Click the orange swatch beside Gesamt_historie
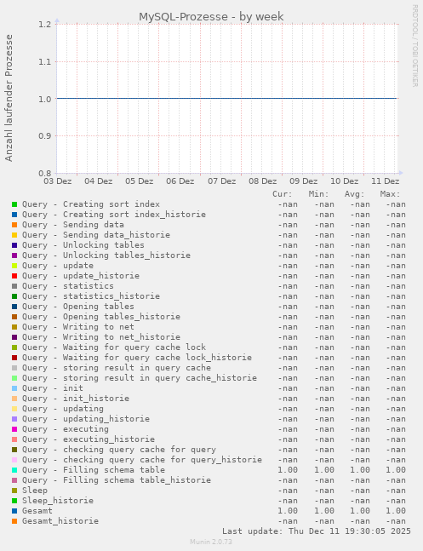Screen dimensions: 423x551 pos(14,521)
